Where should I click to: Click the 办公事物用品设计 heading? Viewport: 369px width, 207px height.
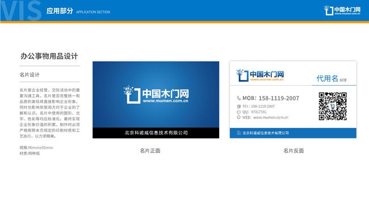pos(49,56)
